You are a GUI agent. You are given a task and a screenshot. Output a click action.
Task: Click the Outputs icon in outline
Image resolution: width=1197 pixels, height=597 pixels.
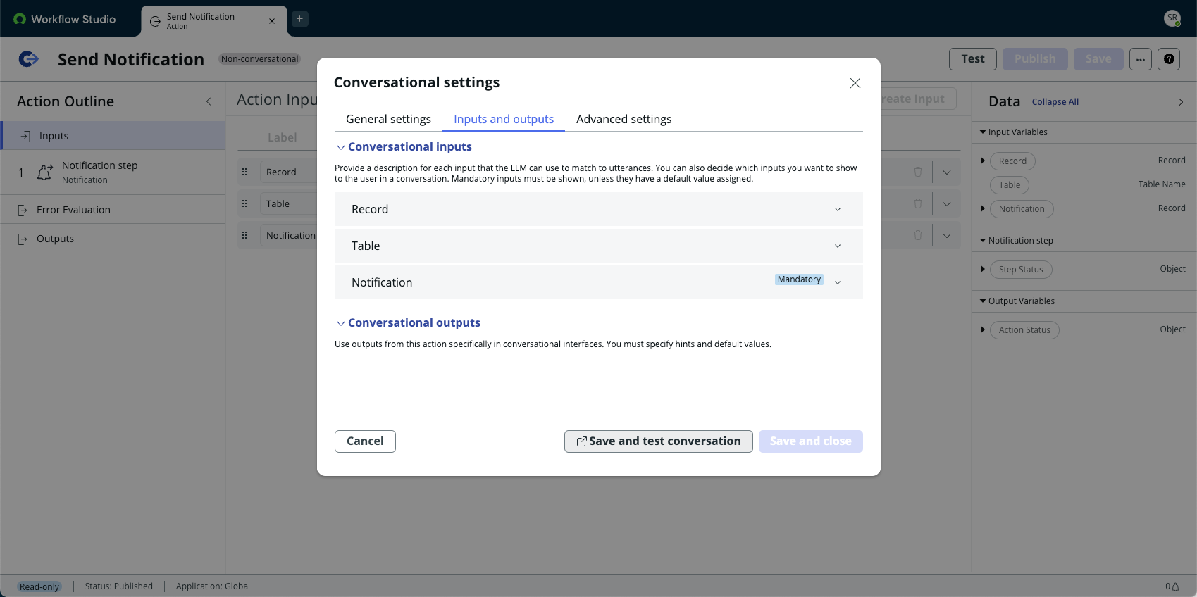tap(23, 239)
